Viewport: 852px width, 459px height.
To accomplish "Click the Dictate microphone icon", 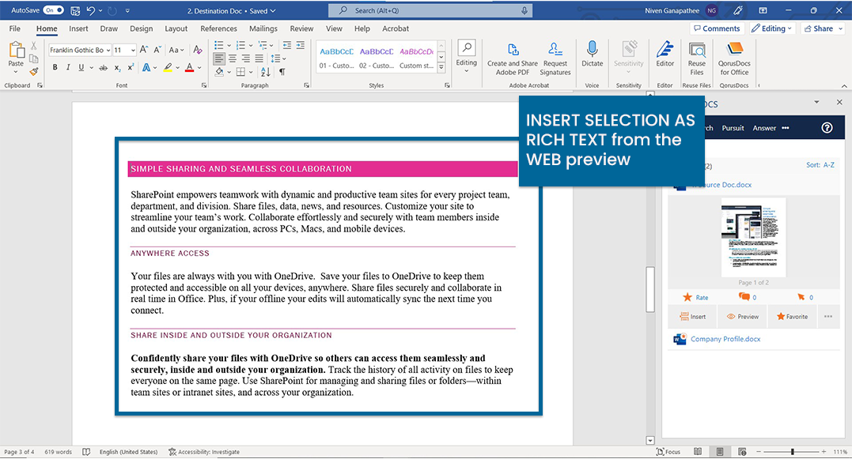I will pyautogui.click(x=592, y=51).
